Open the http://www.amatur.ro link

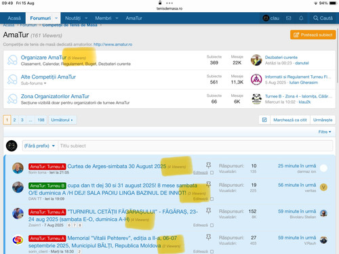point(113,45)
